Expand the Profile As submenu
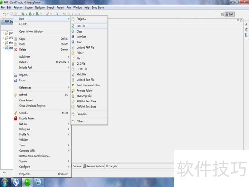Viewport: 249px width, 187px height. [x=69, y=134]
